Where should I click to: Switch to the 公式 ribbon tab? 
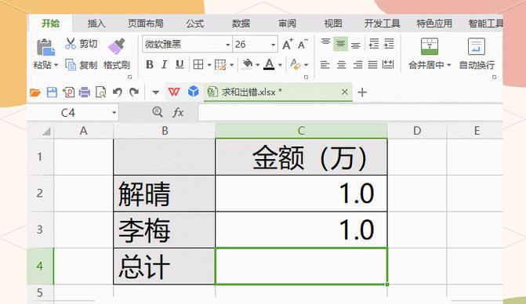(x=195, y=24)
